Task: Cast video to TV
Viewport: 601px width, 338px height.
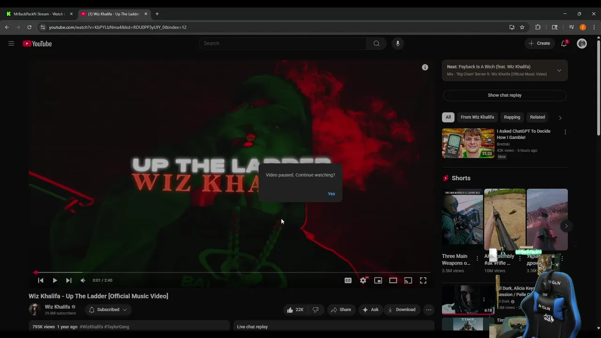Action: 408,280
